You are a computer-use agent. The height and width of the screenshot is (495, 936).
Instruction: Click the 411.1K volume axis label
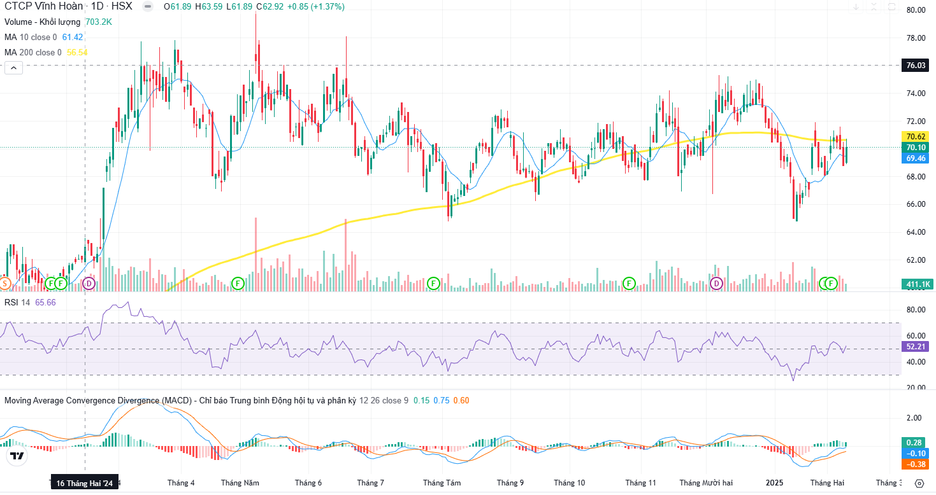[x=917, y=284]
